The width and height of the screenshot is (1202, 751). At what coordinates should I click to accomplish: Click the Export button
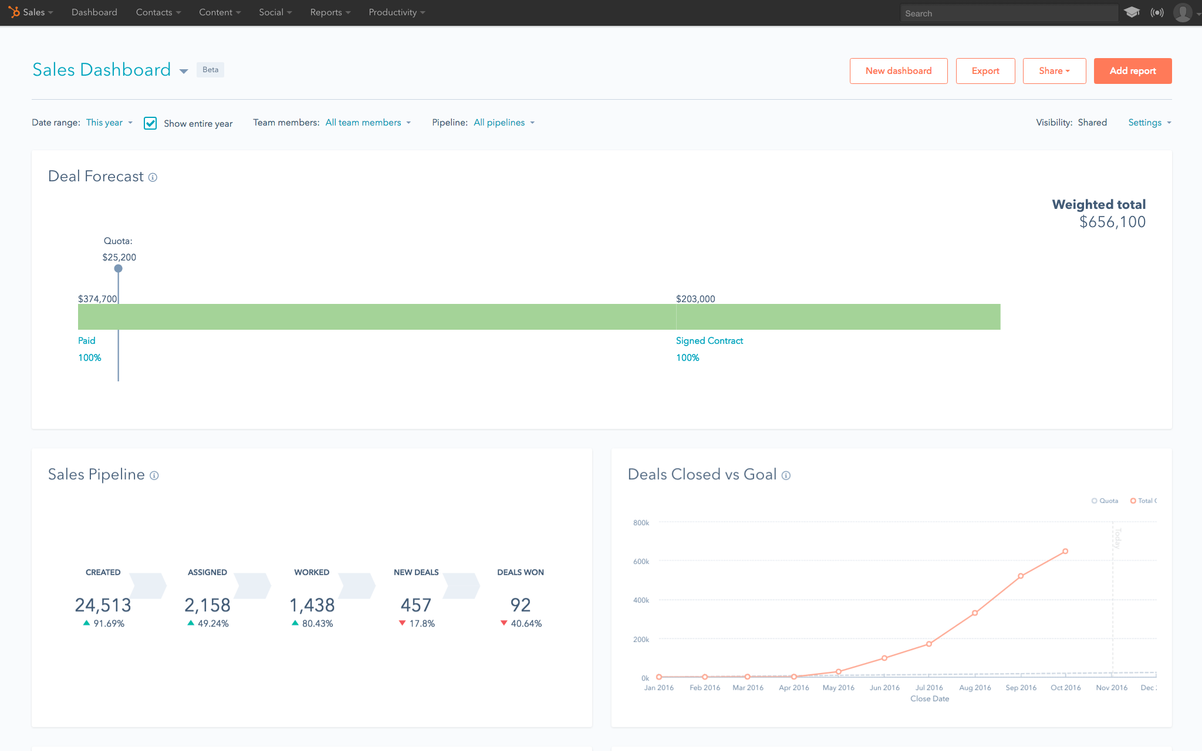point(985,71)
